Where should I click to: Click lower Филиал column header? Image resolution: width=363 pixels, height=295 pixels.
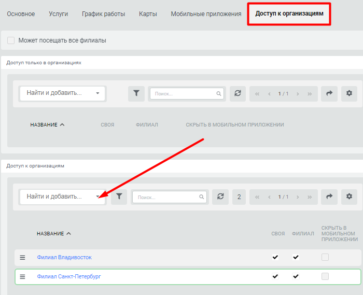303,234
